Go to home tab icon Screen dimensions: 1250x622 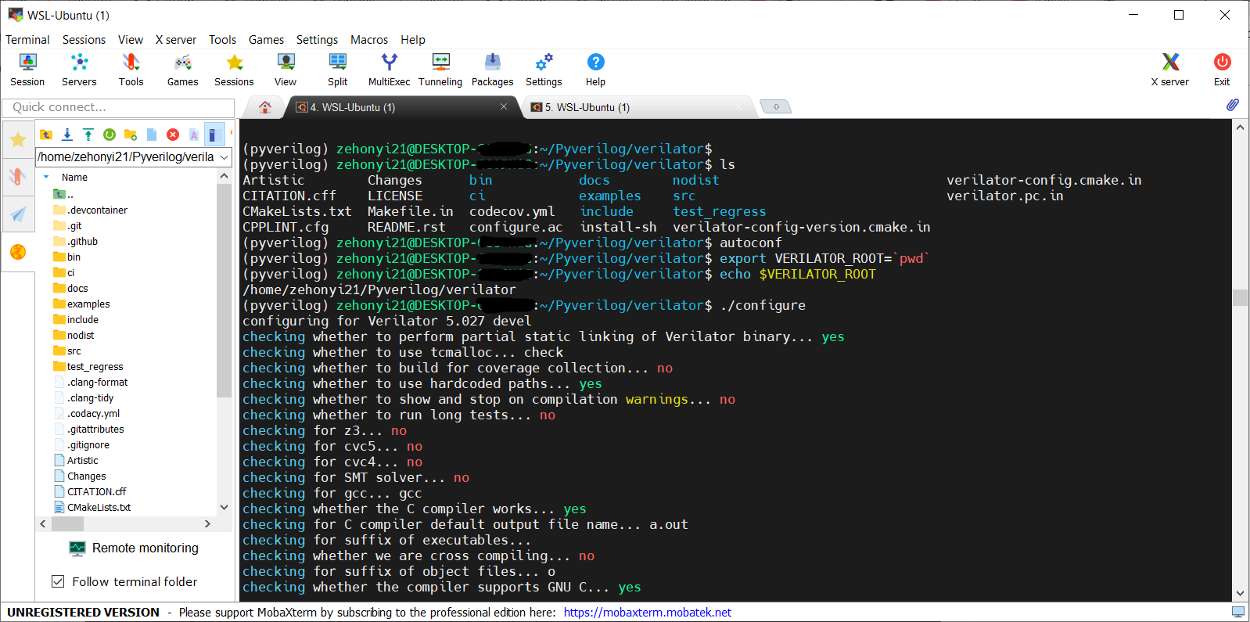pyautogui.click(x=265, y=107)
